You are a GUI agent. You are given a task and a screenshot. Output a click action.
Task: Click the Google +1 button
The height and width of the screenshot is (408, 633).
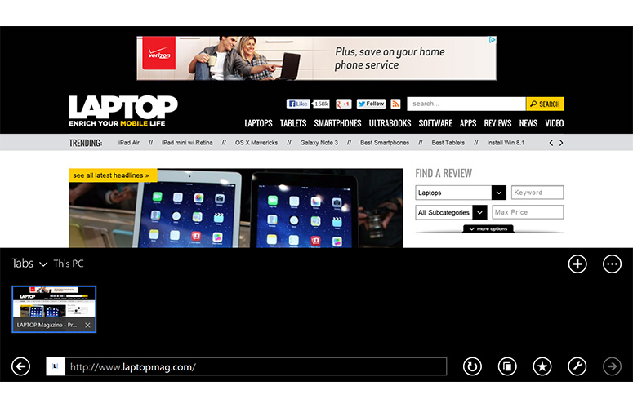point(343,104)
